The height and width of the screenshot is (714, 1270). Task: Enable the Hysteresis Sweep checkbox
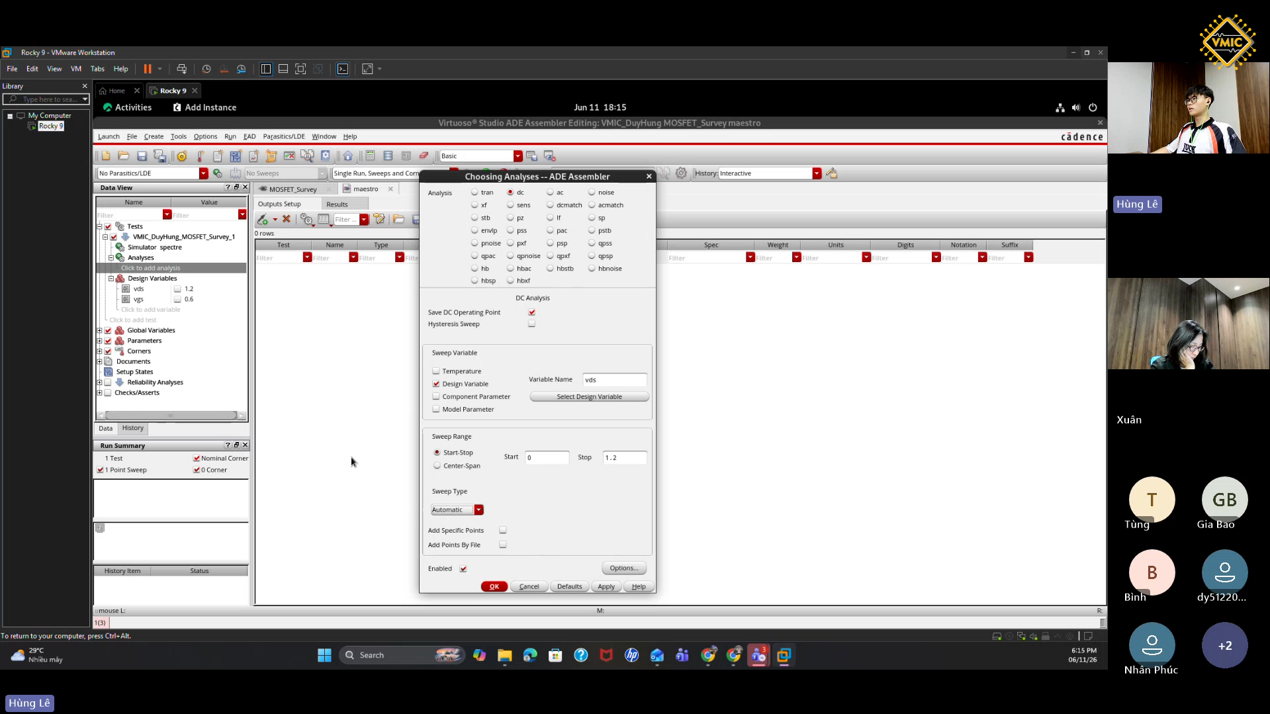tap(531, 324)
